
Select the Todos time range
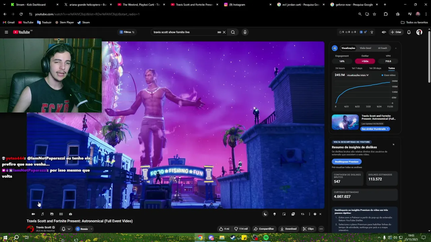coord(391,68)
